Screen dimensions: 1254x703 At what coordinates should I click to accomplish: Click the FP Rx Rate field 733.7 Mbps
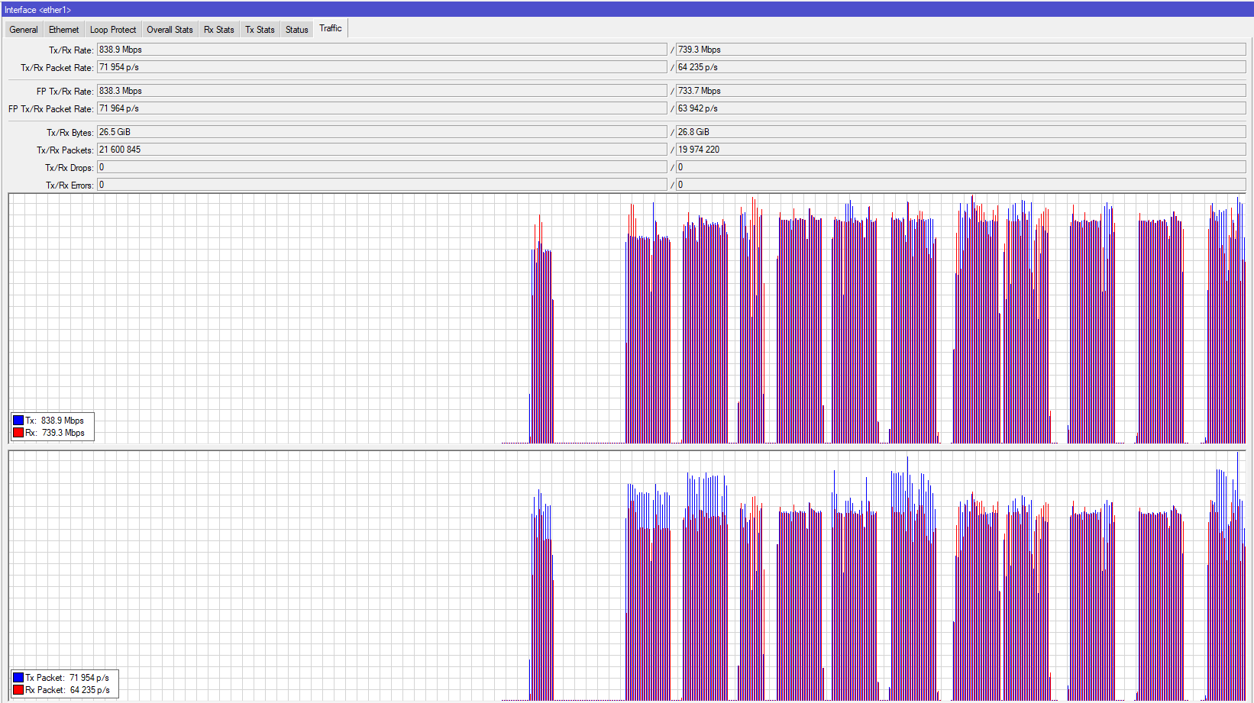tap(961, 91)
